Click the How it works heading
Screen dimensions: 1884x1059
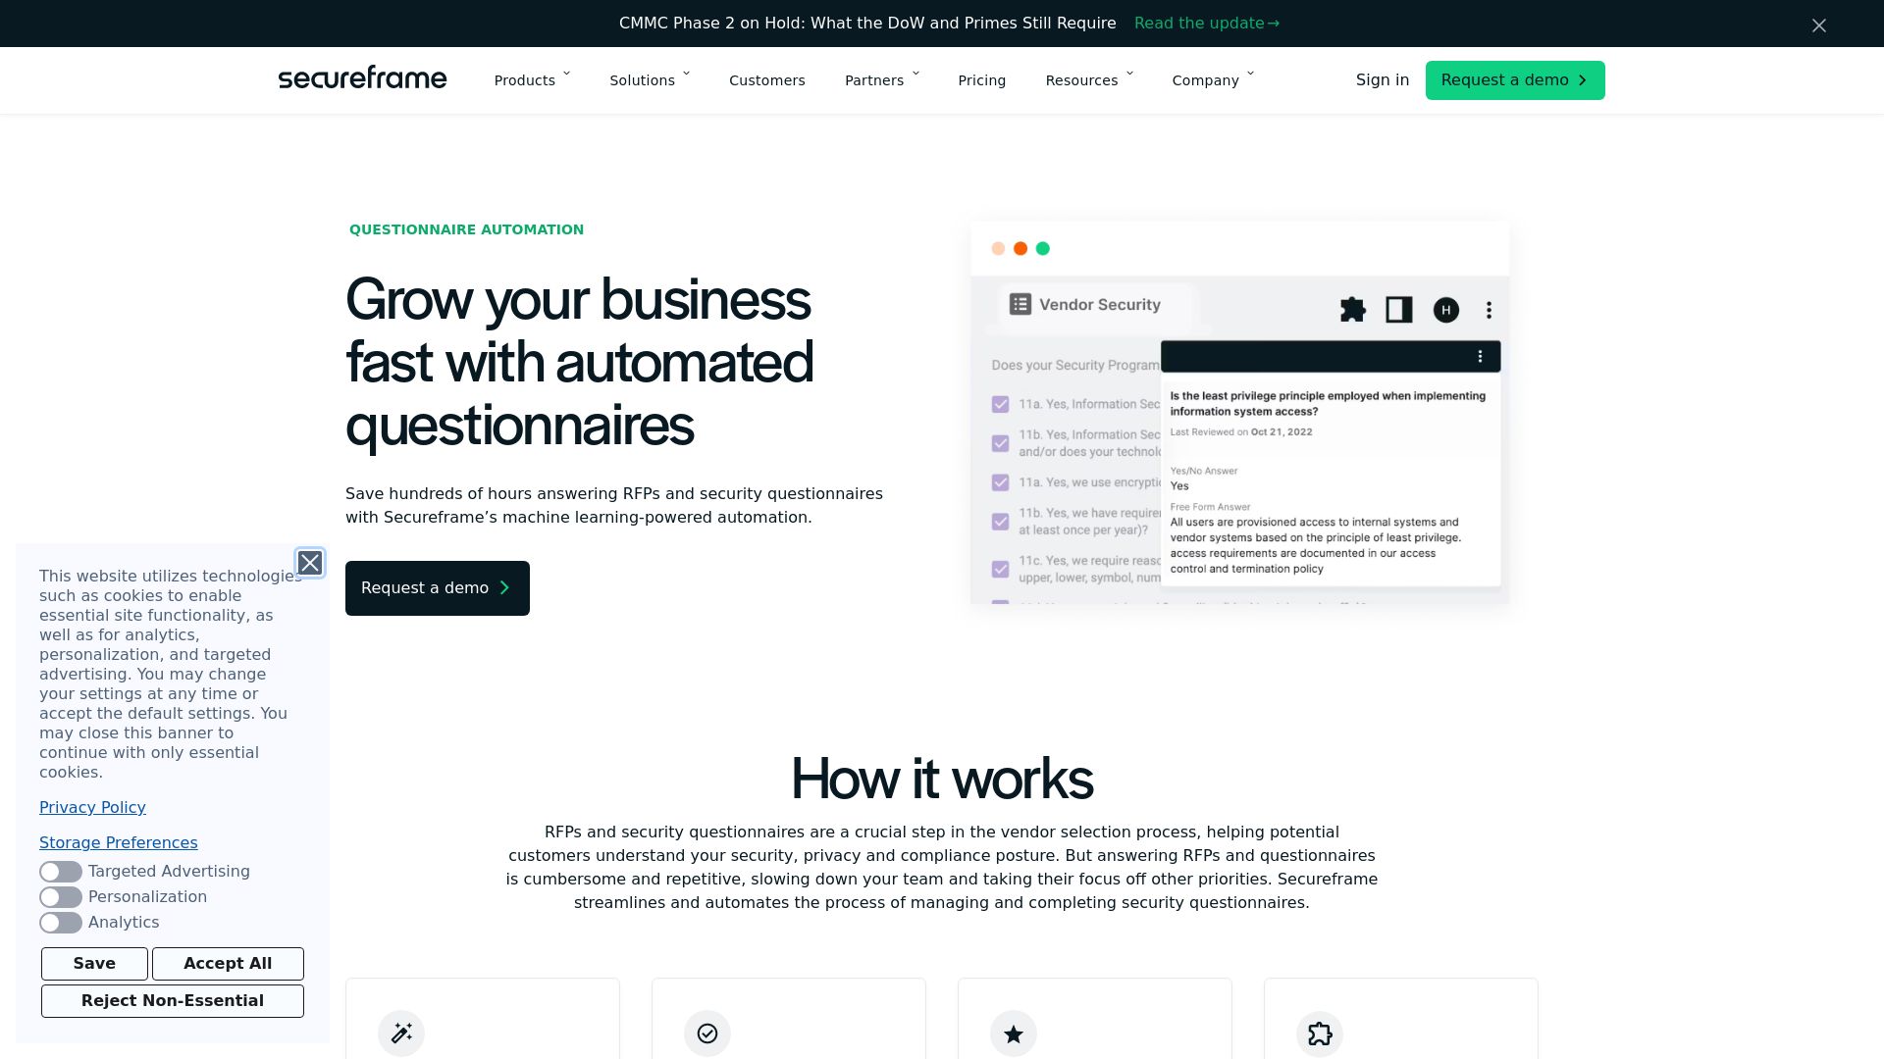tap(942, 780)
